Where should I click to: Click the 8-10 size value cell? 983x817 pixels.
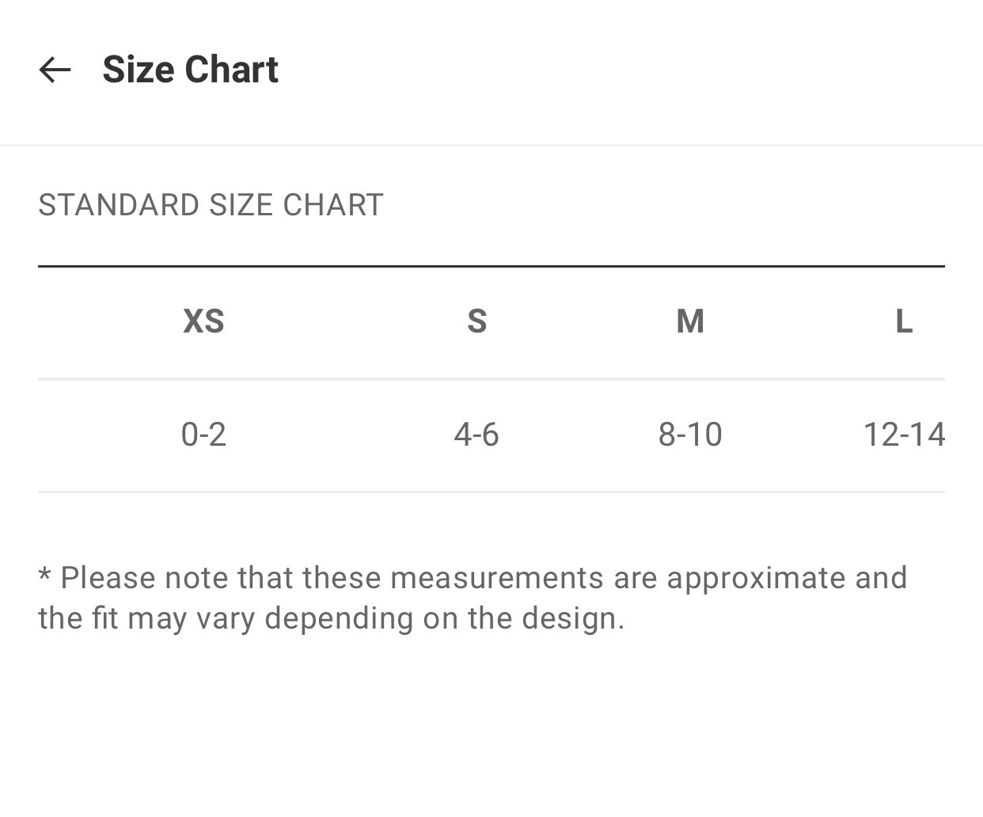click(690, 435)
